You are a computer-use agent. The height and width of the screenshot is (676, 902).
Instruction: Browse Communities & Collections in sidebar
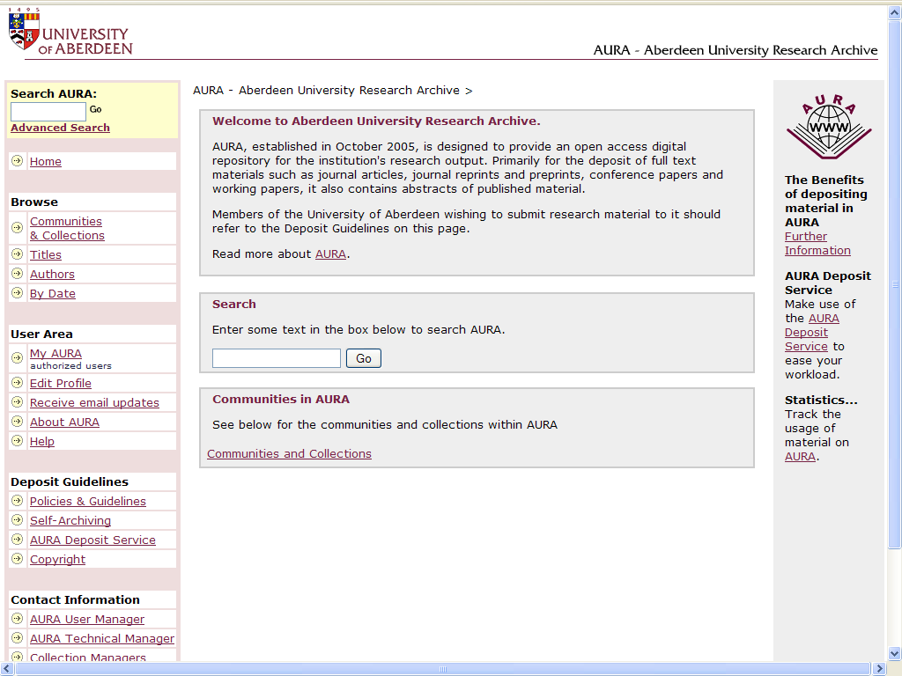tap(67, 228)
